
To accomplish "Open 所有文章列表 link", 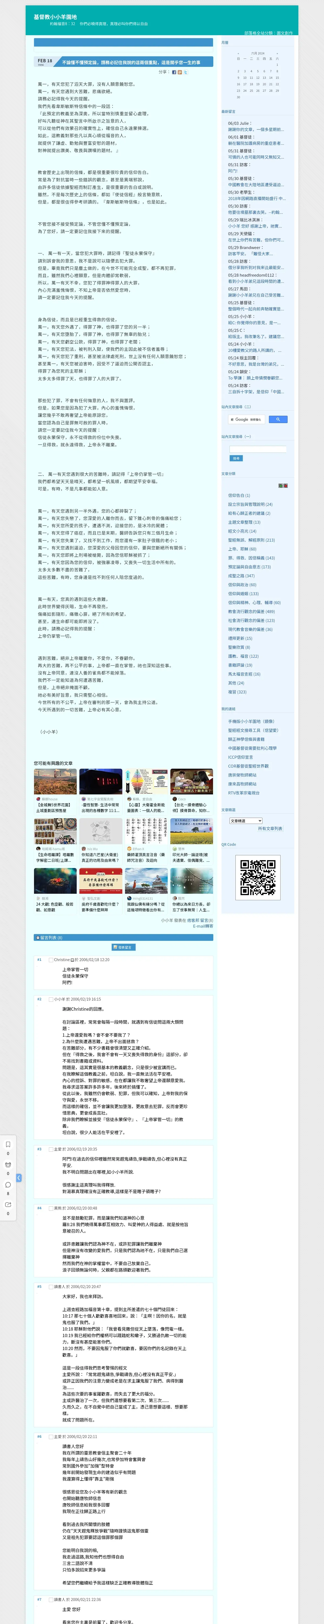I will (270, 829).
